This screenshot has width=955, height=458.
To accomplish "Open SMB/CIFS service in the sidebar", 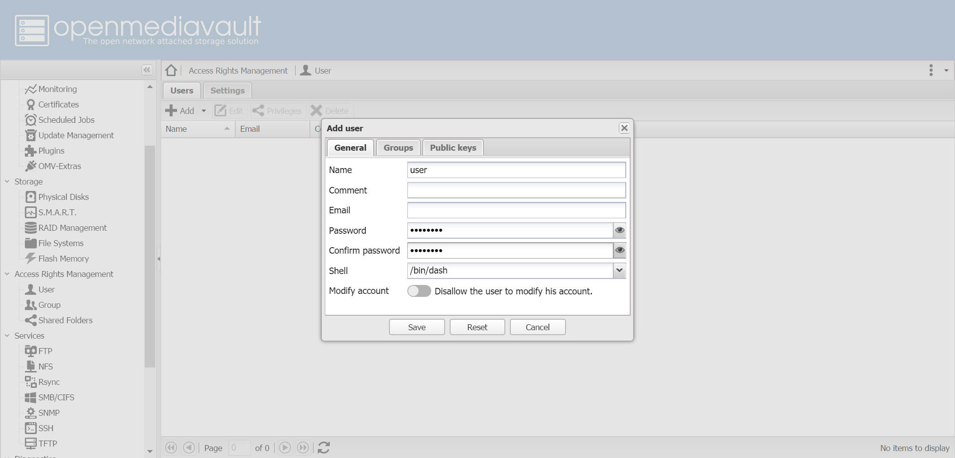I will pos(50,397).
